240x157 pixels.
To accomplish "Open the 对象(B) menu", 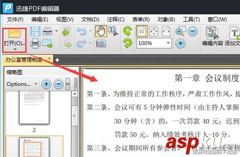I will click(166, 20).
